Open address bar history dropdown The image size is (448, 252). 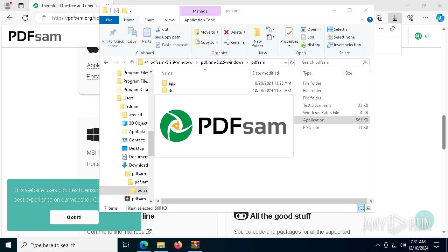(x=286, y=62)
